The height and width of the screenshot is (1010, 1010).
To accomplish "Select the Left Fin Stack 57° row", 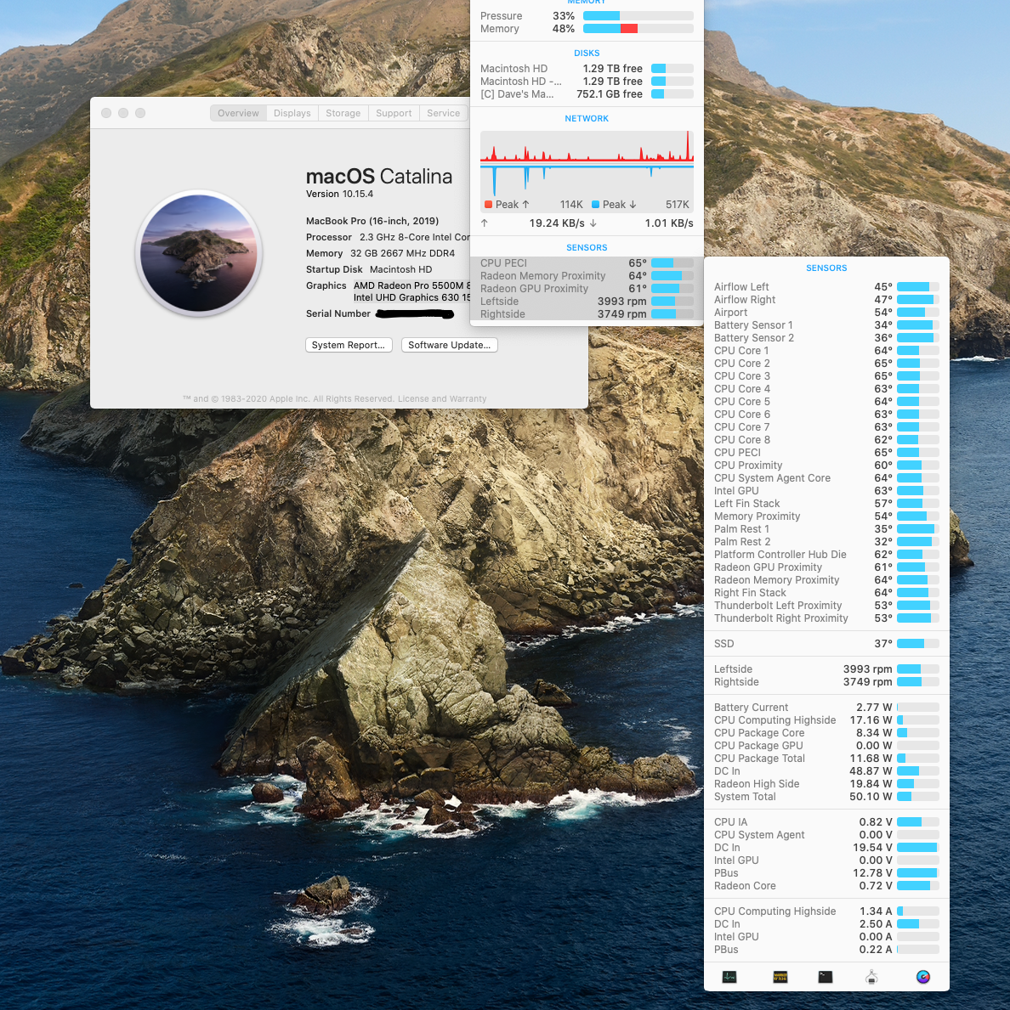I will coord(826,504).
